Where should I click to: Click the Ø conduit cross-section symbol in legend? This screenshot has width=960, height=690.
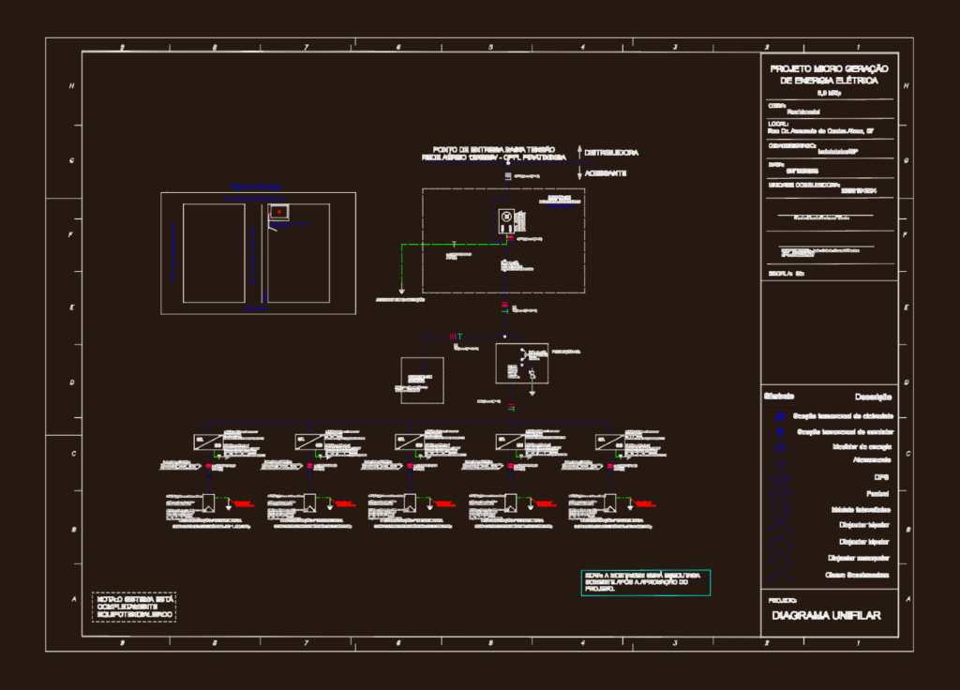coord(780,417)
